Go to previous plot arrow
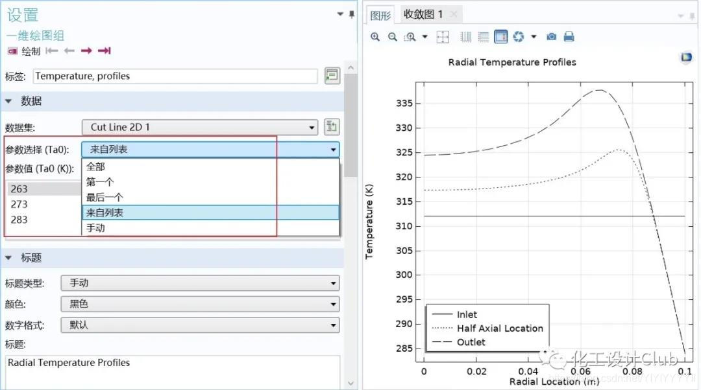This screenshot has width=701, height=390. 69,51
